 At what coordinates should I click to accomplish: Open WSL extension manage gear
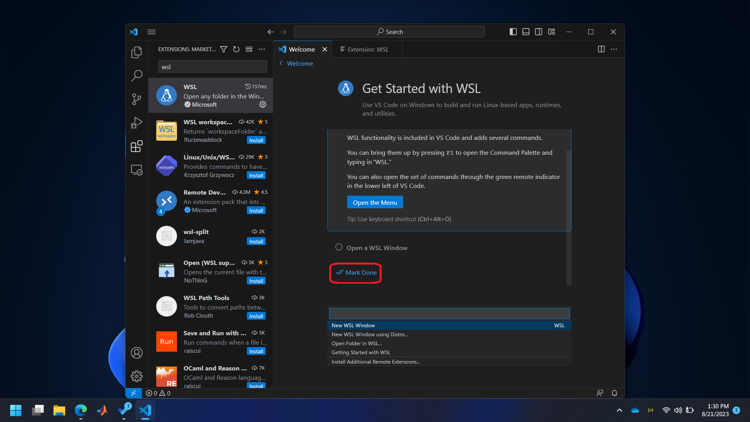click(x=262, y=104)
